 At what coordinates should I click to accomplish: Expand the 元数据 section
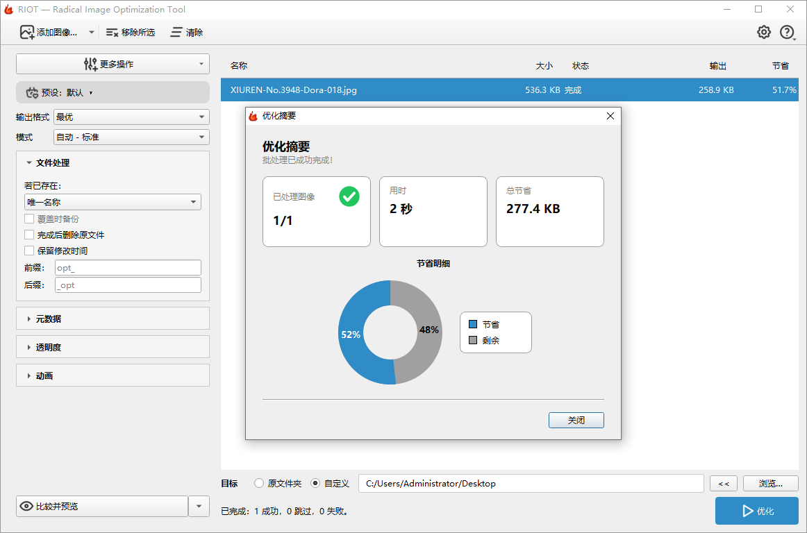click(113, 319)
